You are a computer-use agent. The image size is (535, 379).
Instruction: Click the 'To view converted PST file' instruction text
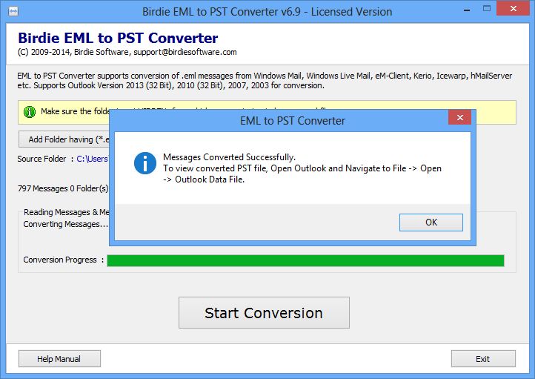(302, 174)
